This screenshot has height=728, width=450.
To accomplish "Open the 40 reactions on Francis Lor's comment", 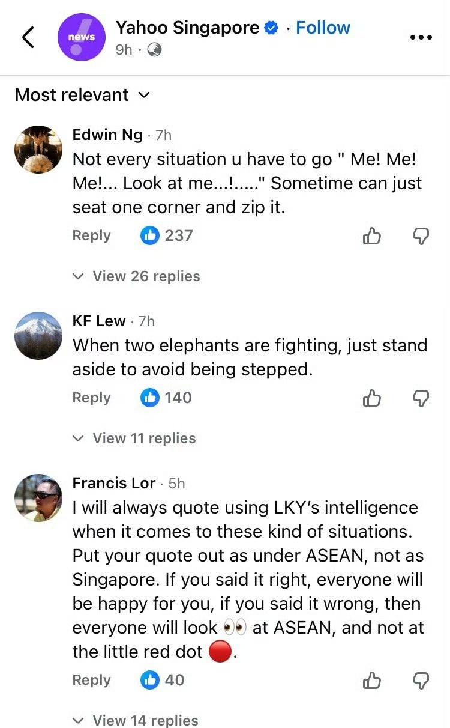I will click(x=163, y=680).
